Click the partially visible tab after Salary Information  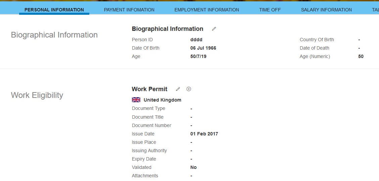375,10
